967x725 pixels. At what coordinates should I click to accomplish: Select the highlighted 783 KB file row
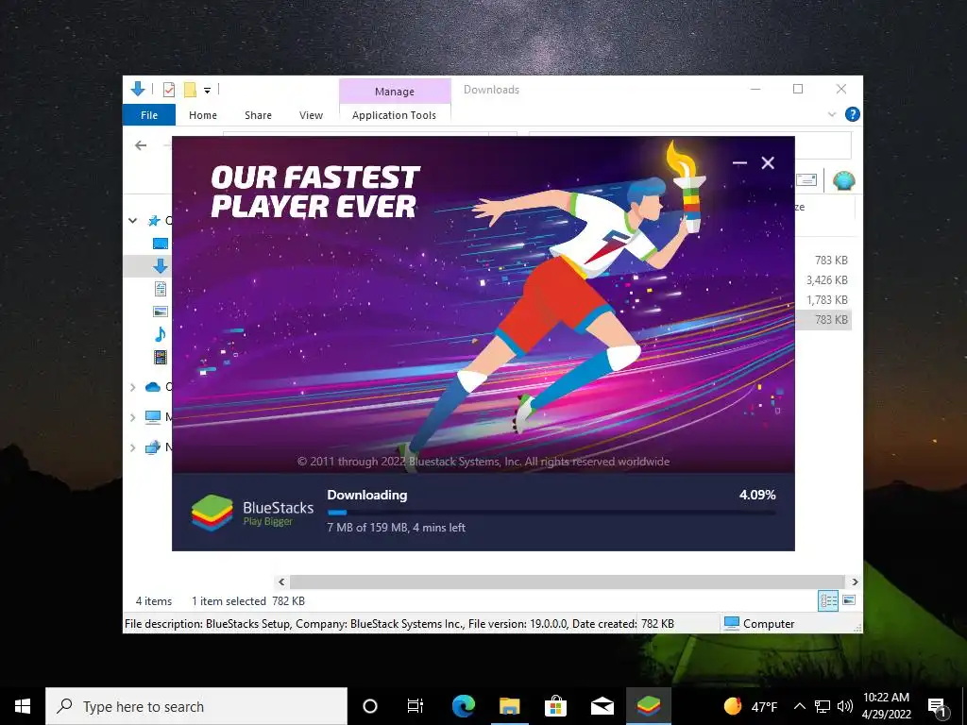coord(823,319)
